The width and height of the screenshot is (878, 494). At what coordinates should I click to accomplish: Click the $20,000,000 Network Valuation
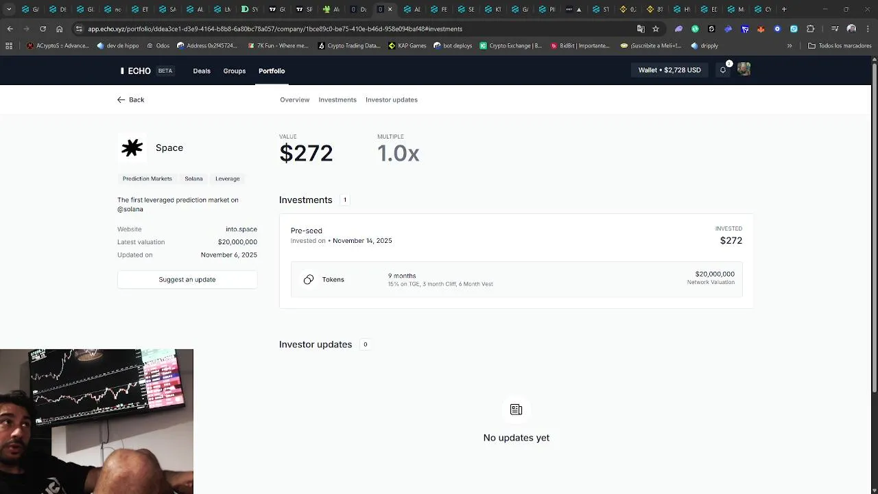click(715, 274)
